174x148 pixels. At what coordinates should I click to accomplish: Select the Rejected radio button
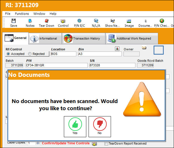tap(30, 54)
